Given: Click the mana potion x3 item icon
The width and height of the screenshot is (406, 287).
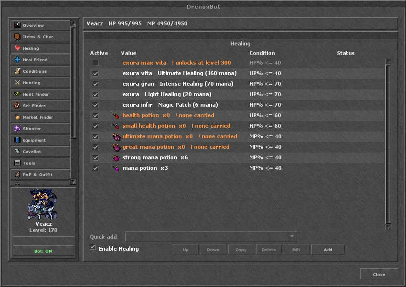Looking at the screenshot, I should click(x=116, y=168).
